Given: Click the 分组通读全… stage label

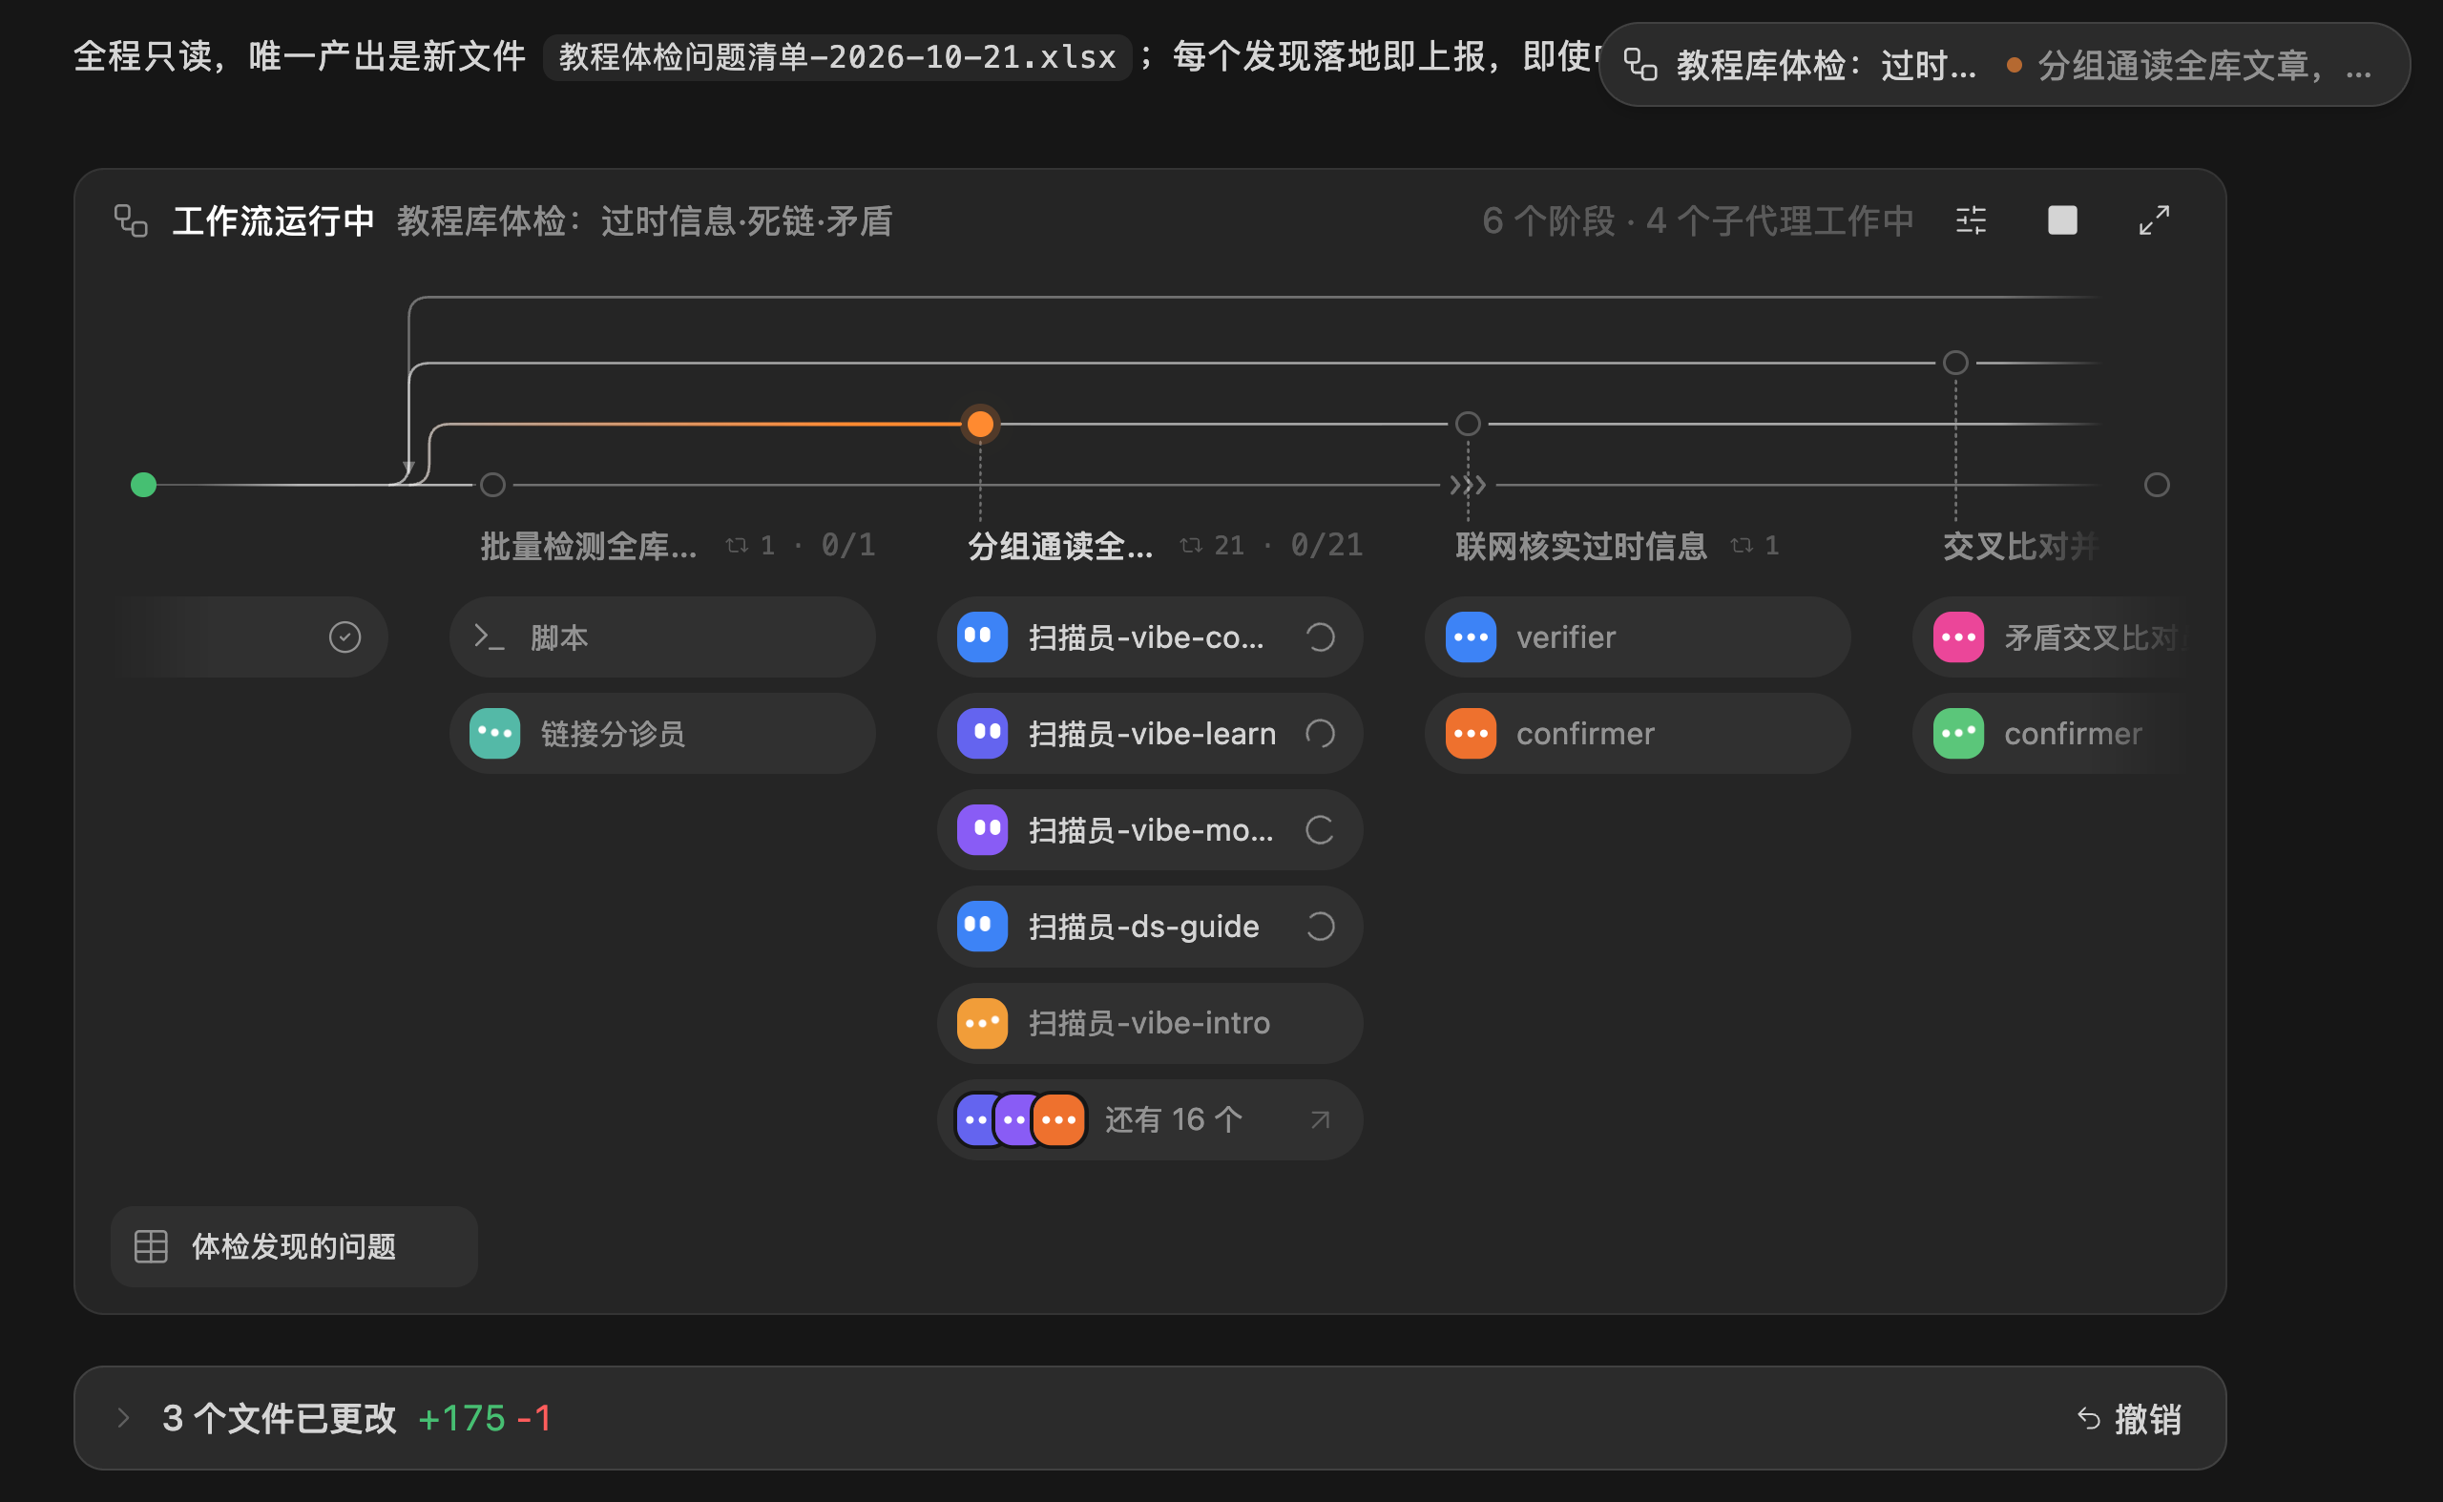Looking at the screenshot, I should (x=1060, y=546).
